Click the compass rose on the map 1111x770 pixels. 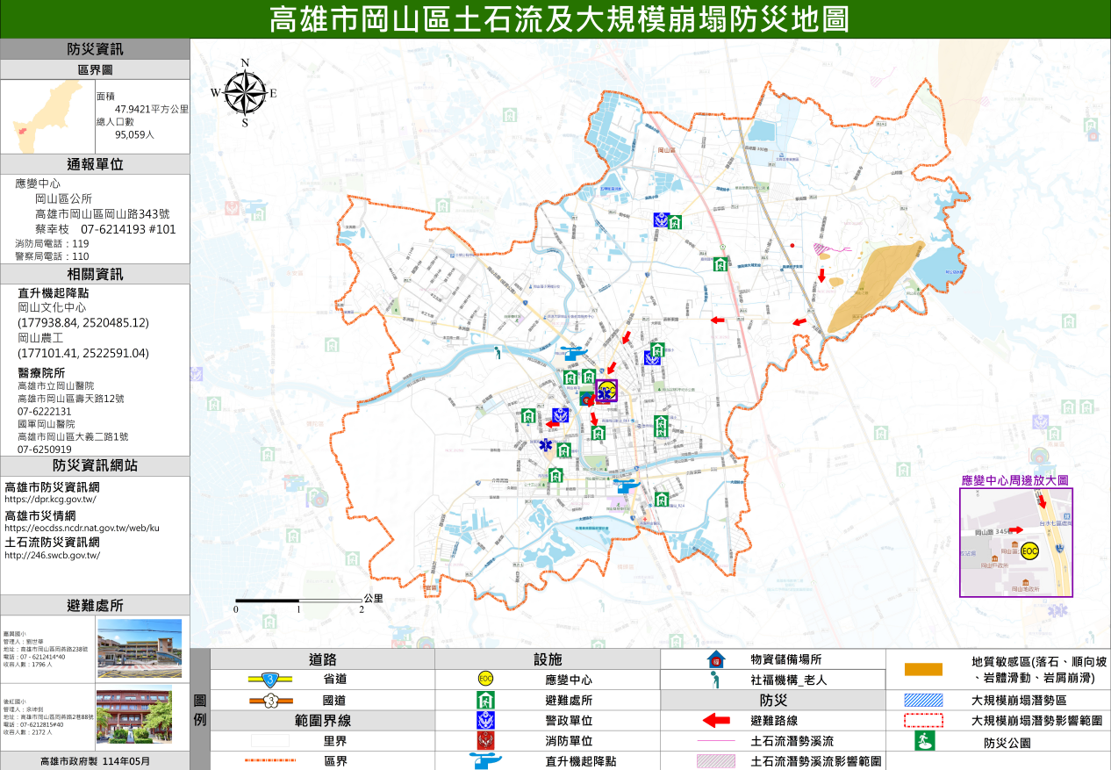click(x=245, y=93)
